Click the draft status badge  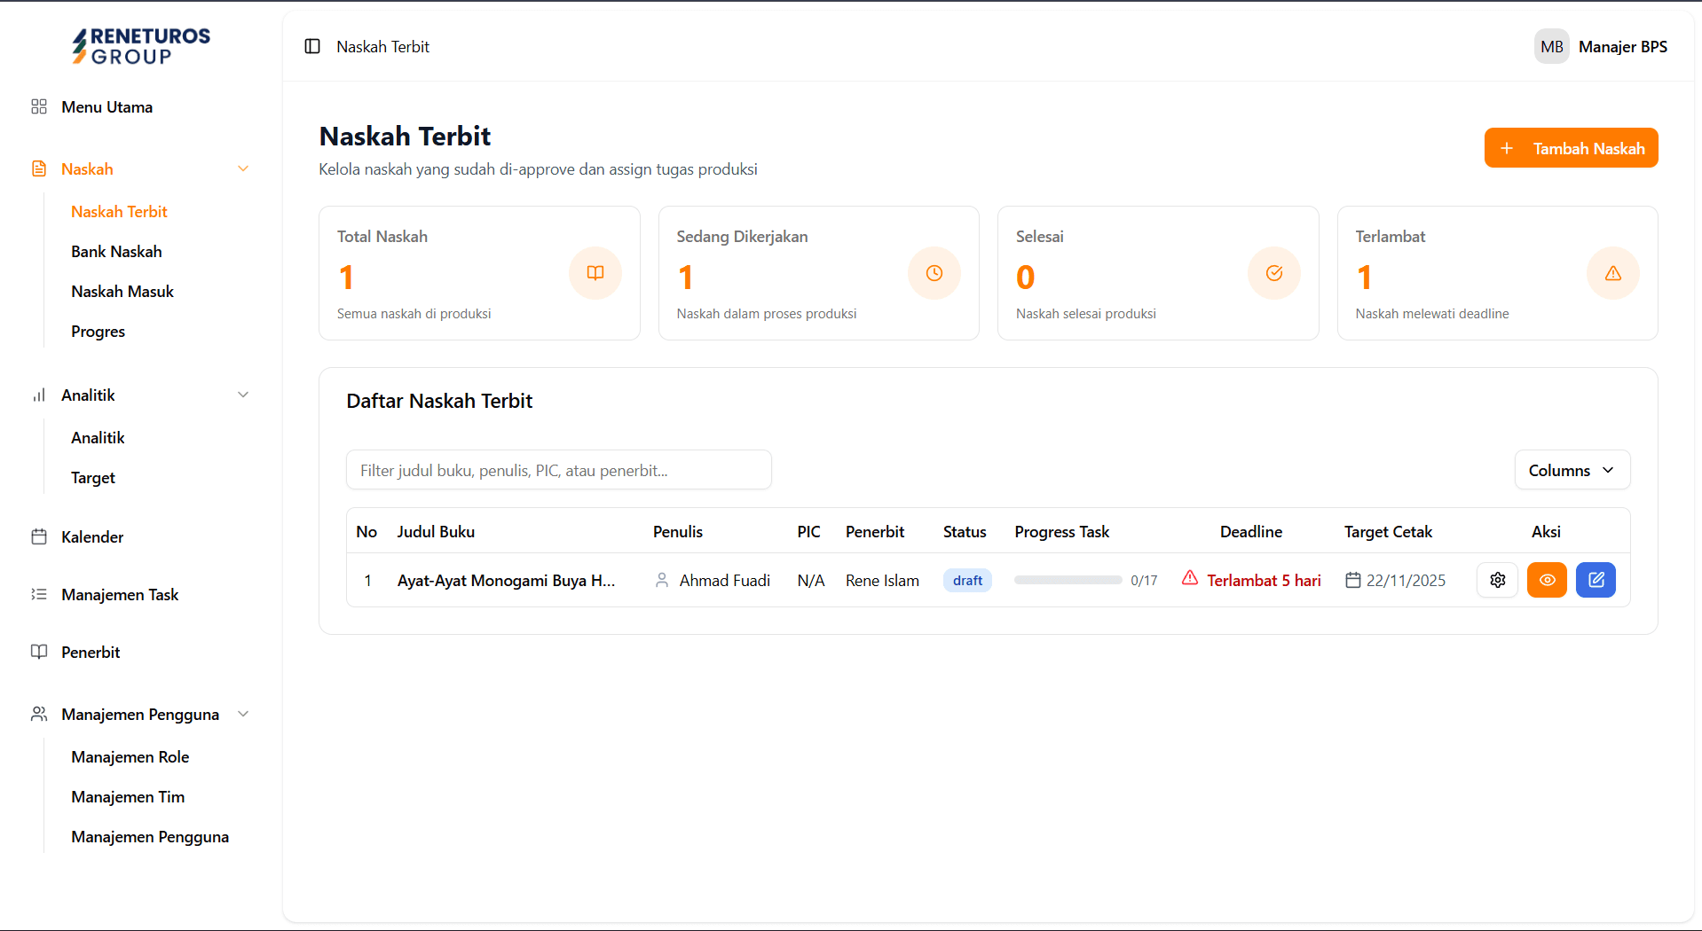tap(967, 580)
